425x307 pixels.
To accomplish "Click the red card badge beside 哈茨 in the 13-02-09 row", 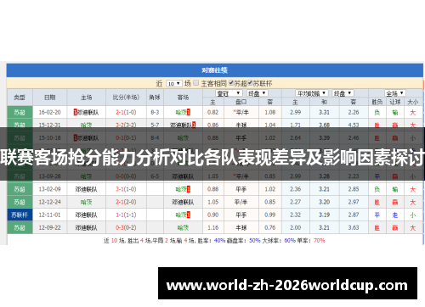I will (189, 189).
